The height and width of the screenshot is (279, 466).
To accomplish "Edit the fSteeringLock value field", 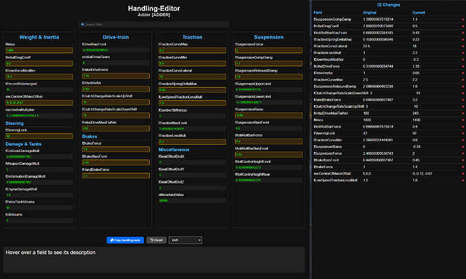I will tap(39, 136).
